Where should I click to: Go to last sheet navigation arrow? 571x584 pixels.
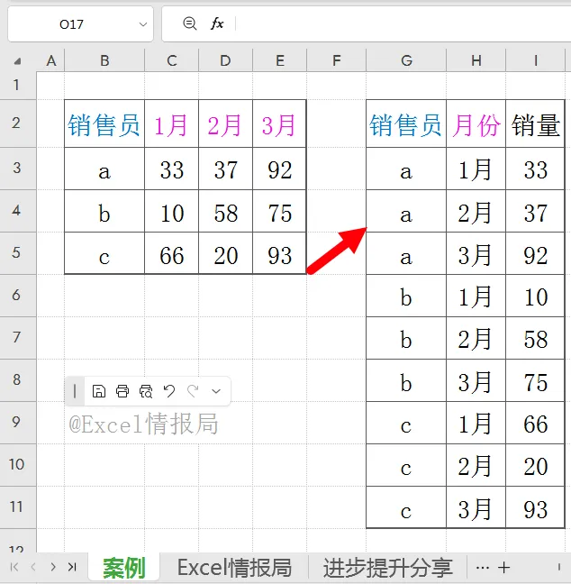[x=72, y=567]
